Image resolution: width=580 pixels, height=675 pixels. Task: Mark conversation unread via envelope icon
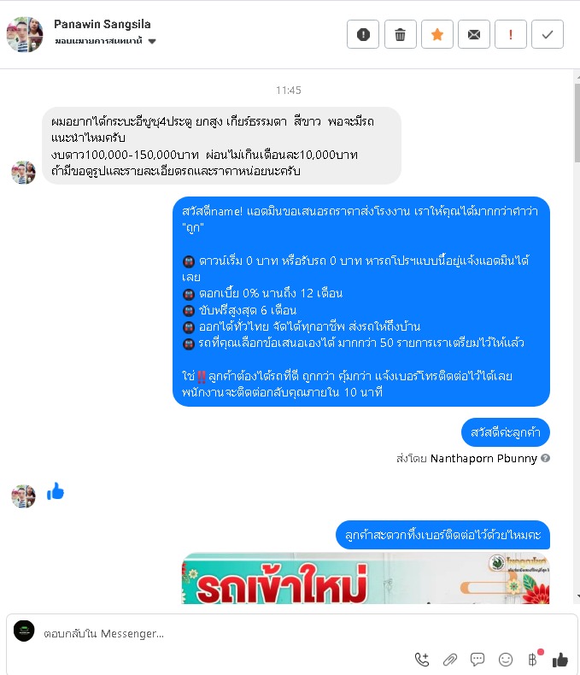click(474, 34)
